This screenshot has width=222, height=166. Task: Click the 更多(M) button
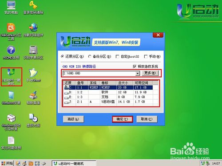coord(150,73)
